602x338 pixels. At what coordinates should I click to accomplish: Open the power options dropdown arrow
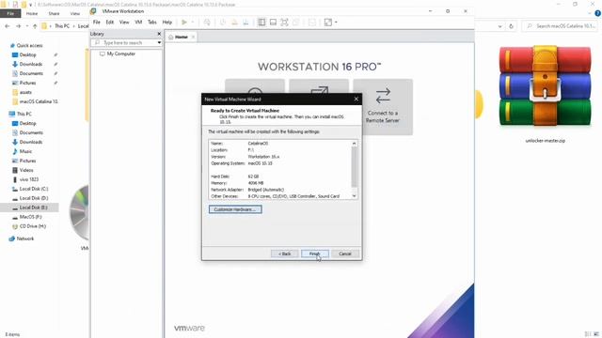coord(193,23)
